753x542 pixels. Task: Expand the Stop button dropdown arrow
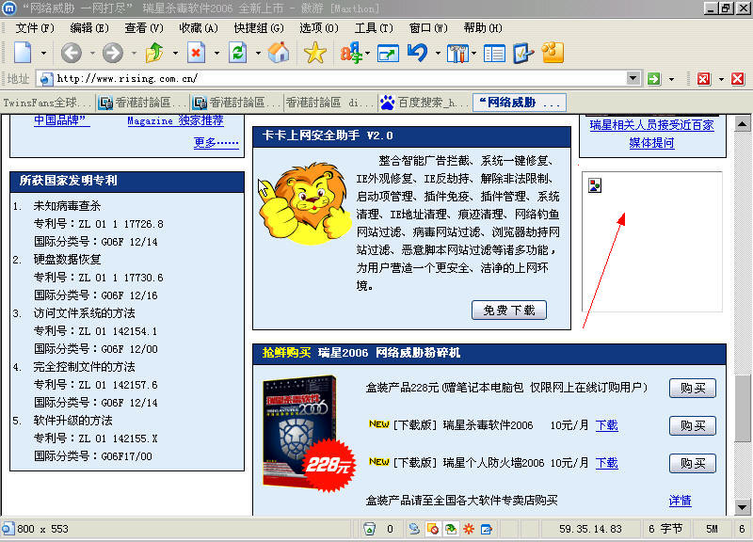216,53
